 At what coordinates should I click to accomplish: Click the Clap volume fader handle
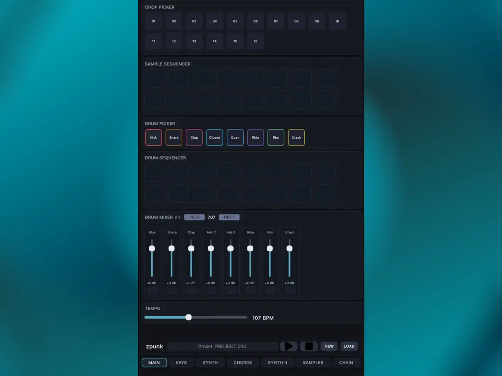click(x=191, y=248)
